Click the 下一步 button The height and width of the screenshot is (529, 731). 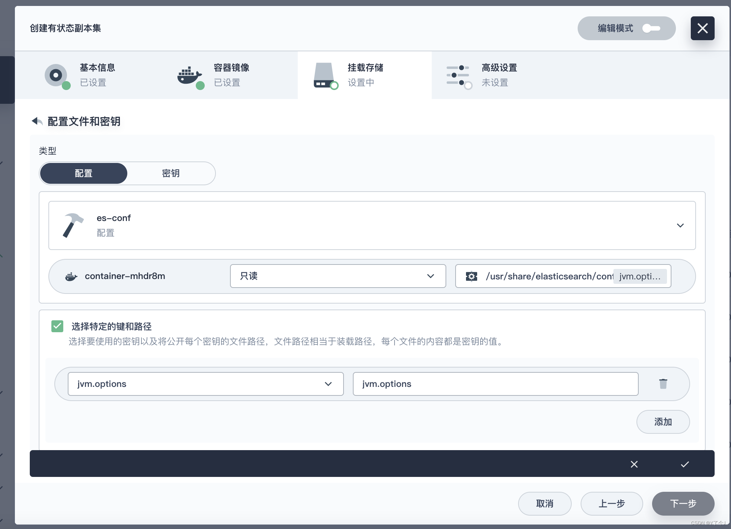point(683,504)
